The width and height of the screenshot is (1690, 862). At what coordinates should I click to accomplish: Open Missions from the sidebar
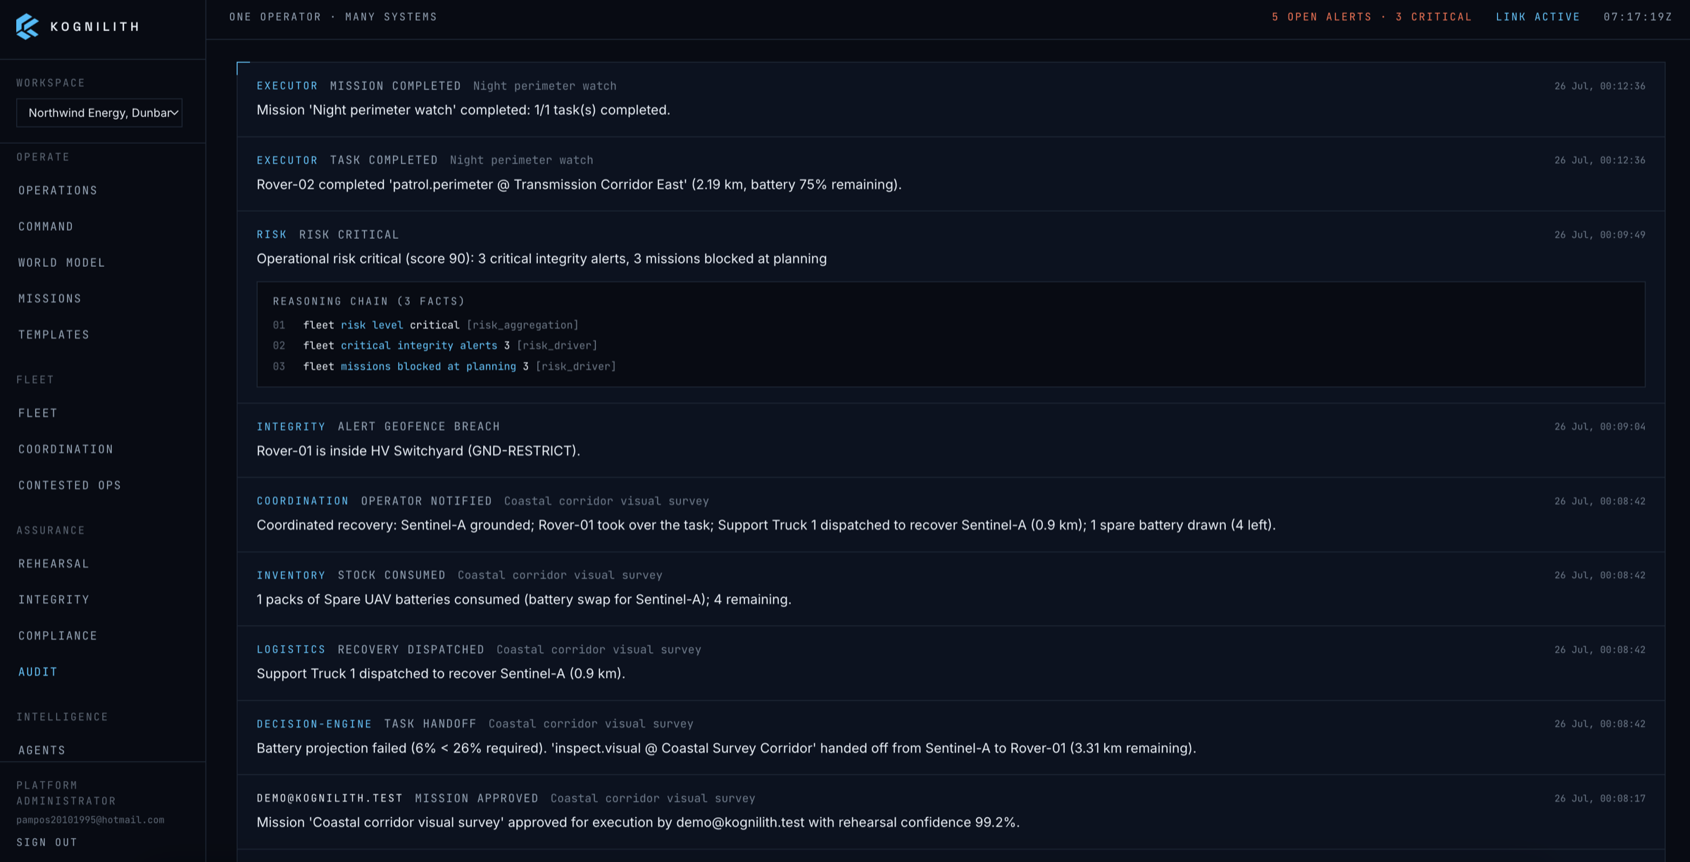[50, 298]
